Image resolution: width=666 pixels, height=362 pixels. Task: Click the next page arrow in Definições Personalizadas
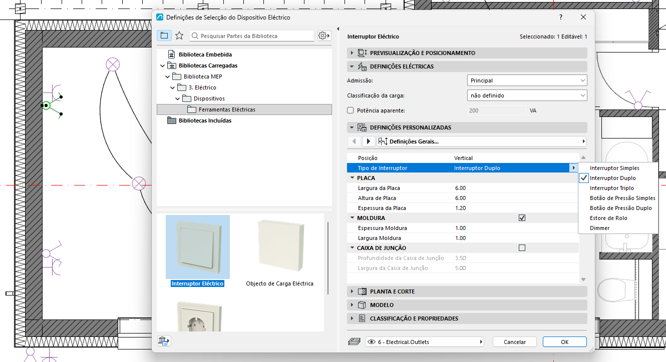tap(369, 141)
